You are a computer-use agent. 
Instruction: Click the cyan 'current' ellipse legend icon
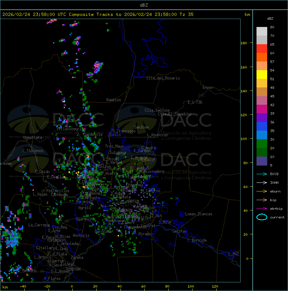click(262, 217)
